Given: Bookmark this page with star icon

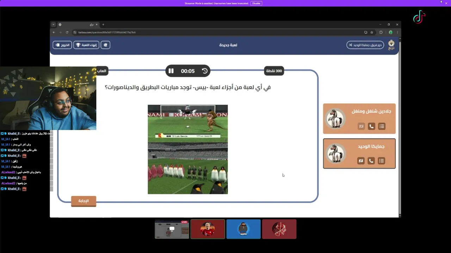Looking at the screenshot, I should 372,32.
